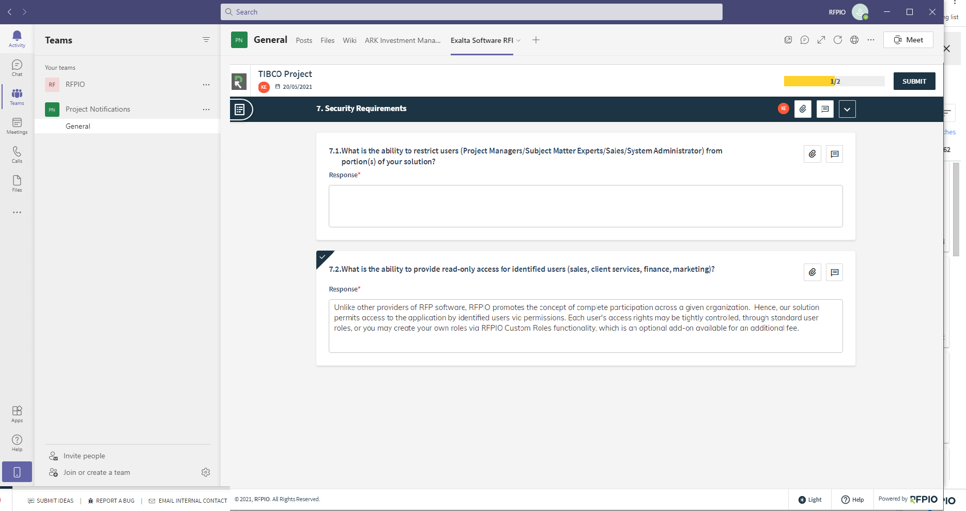
Task: Click the KE assignee avatar in section header
Action: pos(784,109)
